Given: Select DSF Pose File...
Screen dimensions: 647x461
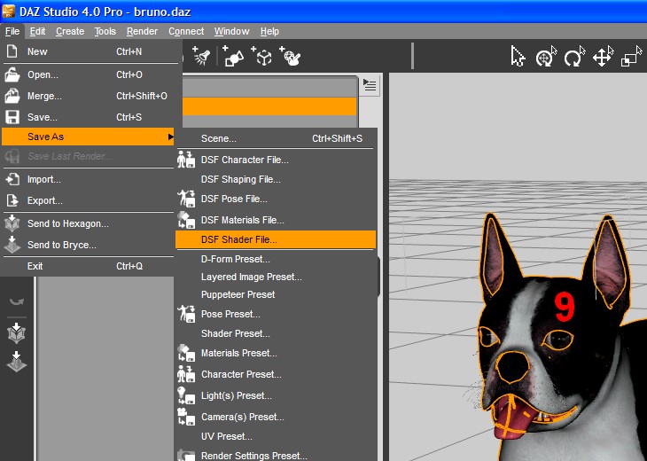Looking at the screenshot, I should [x=276, y=199].
